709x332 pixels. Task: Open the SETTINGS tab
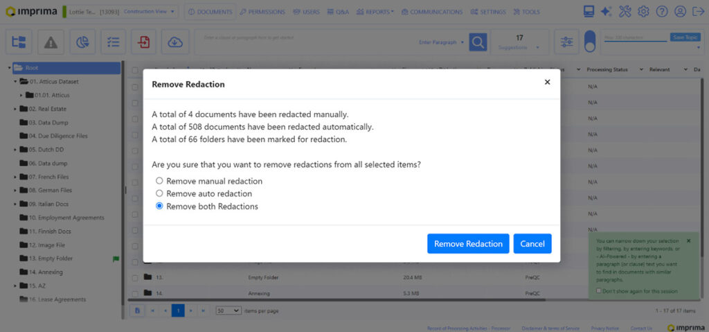point(488,12)
